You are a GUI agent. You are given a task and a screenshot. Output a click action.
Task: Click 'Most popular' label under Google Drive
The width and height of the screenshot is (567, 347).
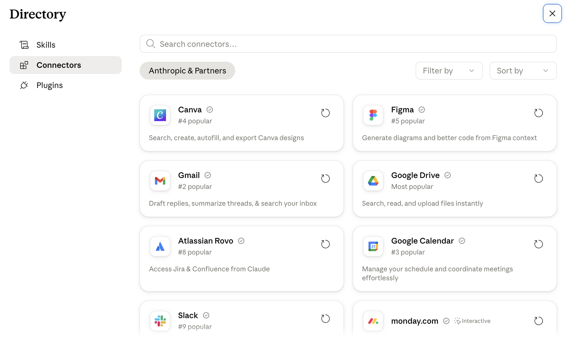[412, 187]
